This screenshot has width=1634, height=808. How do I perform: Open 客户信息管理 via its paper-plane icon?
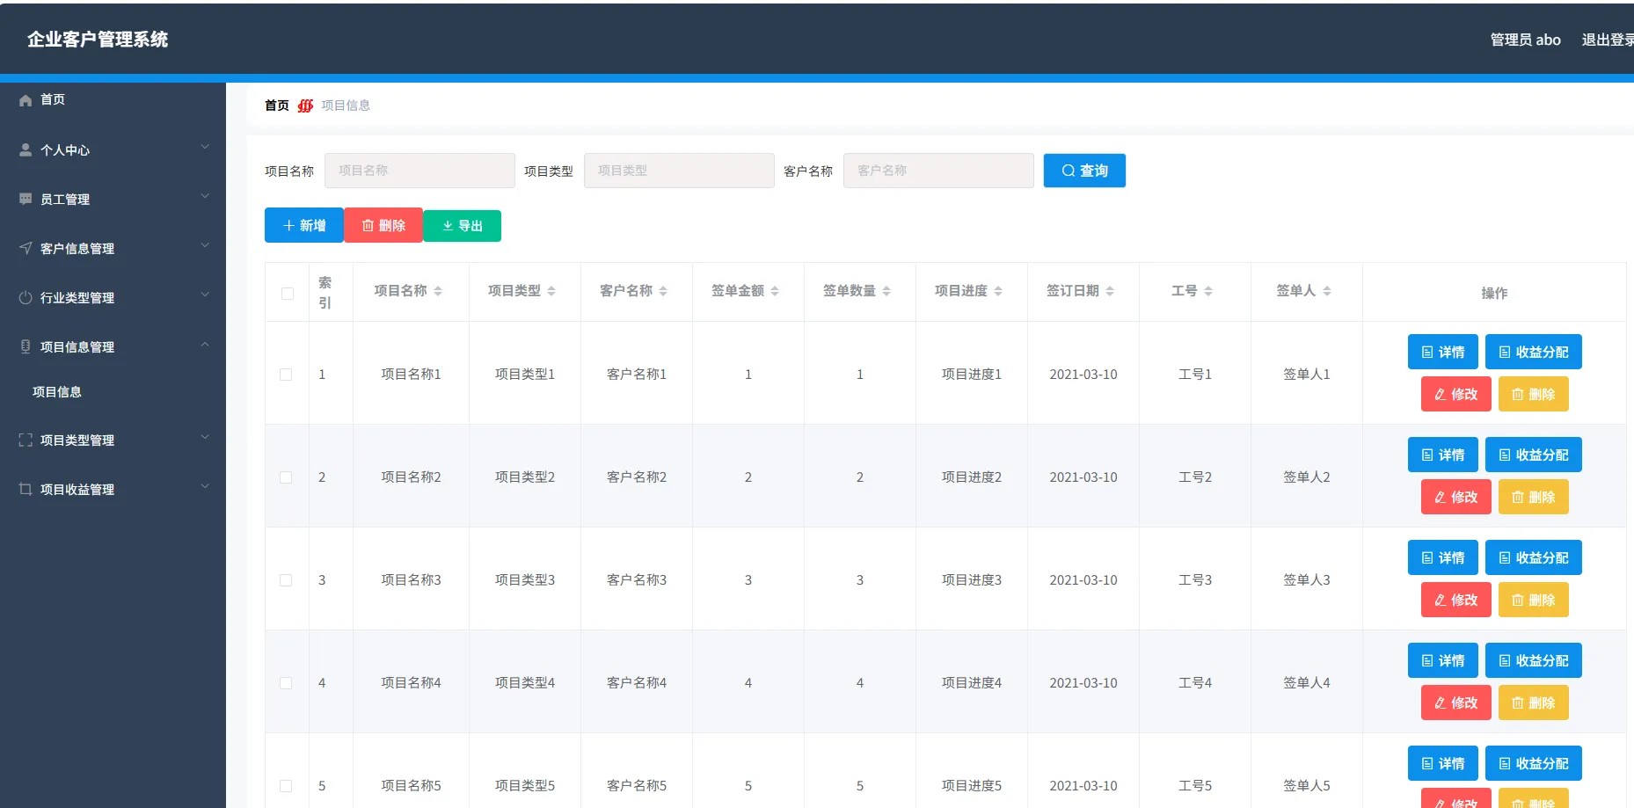click(x=25, y=247)
